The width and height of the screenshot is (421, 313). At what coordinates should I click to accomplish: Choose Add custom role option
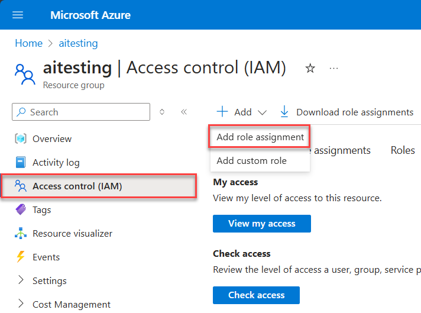(252, 161)
